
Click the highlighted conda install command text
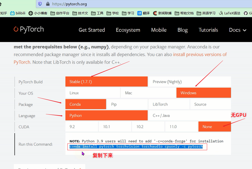[x=136, y=147]
